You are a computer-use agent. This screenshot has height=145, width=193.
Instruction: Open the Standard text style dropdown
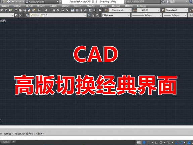click(x=120, y=10)
